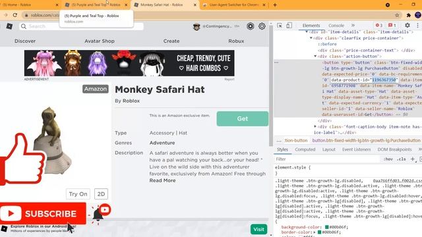Image resolution: width=422 pixels, height=237 pixels.
Task: Switch to the Computed styles tab
Action: click(x=305, y=149)
